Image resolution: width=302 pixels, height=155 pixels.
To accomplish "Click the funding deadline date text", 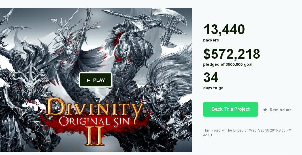I will (247, 132).
